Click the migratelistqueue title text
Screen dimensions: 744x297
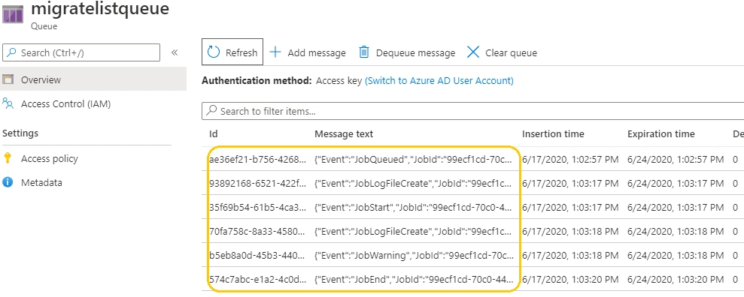(99, 8)
